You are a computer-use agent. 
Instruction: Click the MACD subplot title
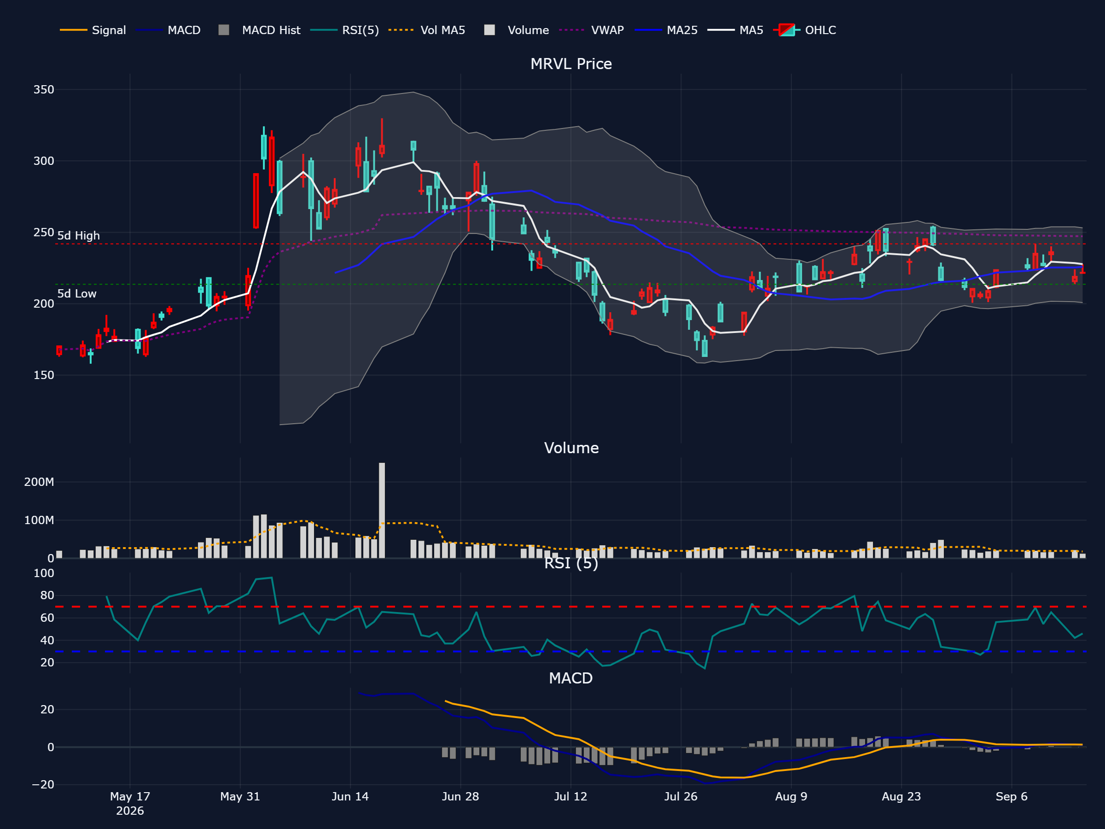coord(570,678)
